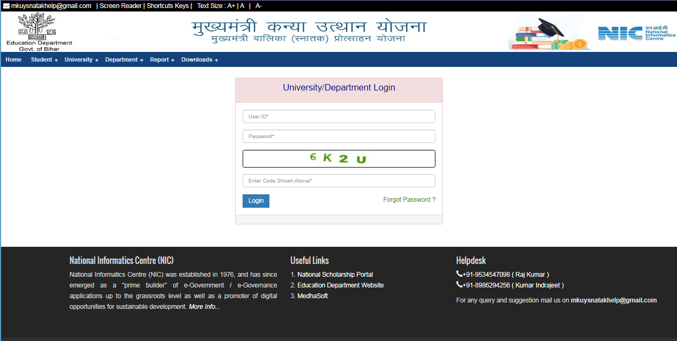Image resolution: width=677 pixels, height=341 pixels.
Task: Increase text size using A+
Action: pos(230,5)
